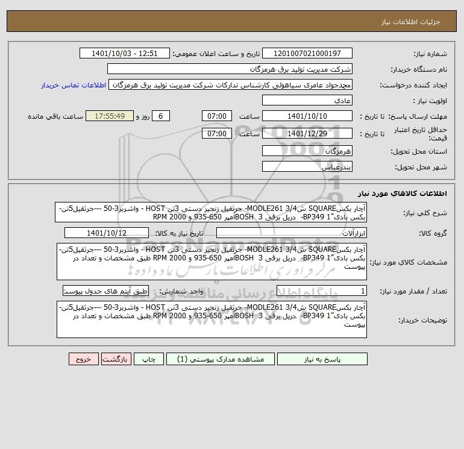Click goods need date field 1401/10/12
Screen dimensions: 464x449
(107, 233)
